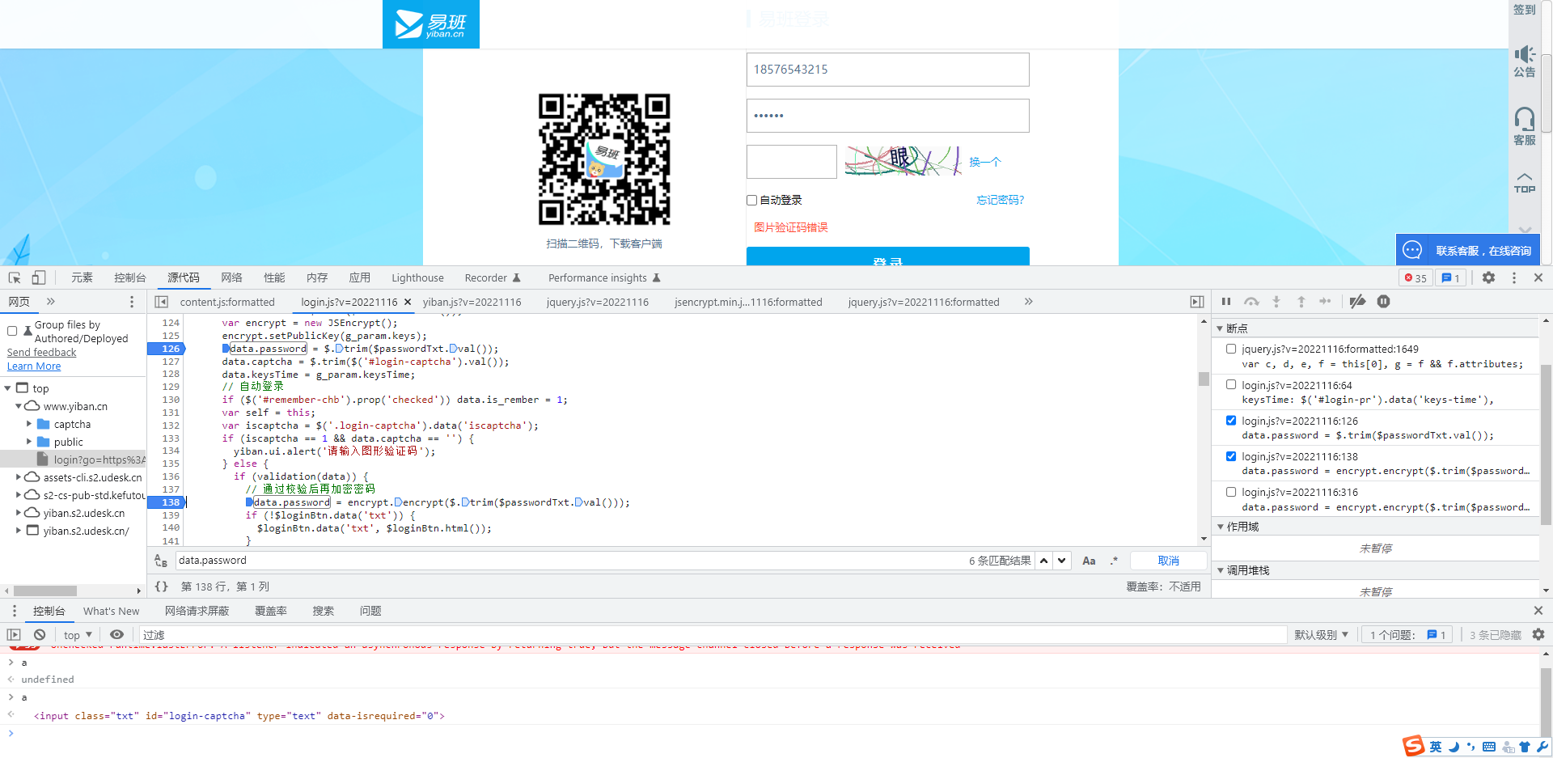Disable login.js:138 breakpoint checkbox
This screenshot has height=758, width=1553.
1231,455
